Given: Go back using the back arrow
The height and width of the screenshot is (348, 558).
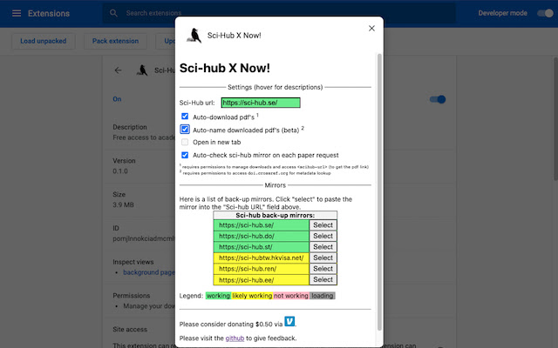Looking at the screenshot, I should [x=119, y=70].
